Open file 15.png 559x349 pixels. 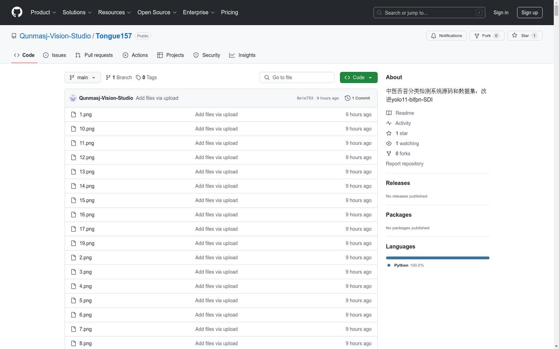click(x=87, y=200)
